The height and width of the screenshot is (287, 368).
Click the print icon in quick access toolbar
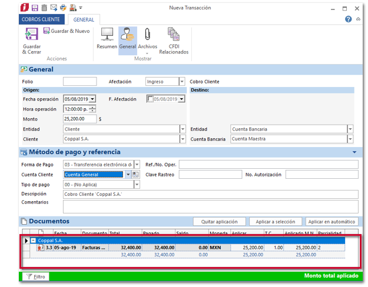point(64,8)
